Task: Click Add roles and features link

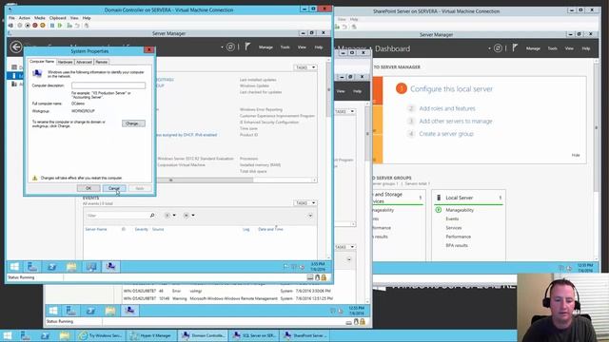Action: click(x=447, y=108)
